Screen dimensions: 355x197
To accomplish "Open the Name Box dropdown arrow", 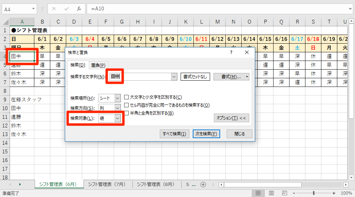I will [x=33, y=9].
